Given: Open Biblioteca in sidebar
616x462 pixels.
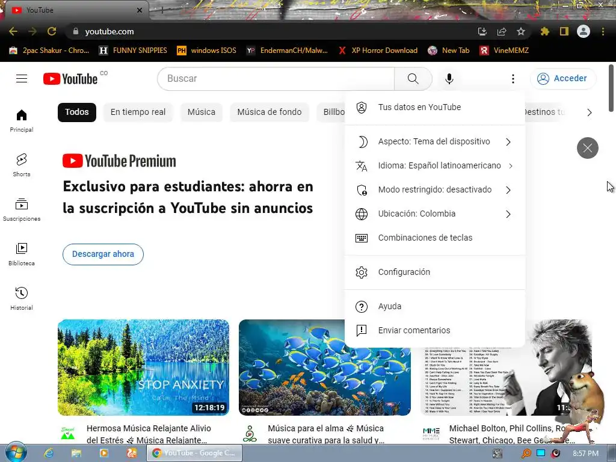Looking at the screenshot, I should pos(22,254).
